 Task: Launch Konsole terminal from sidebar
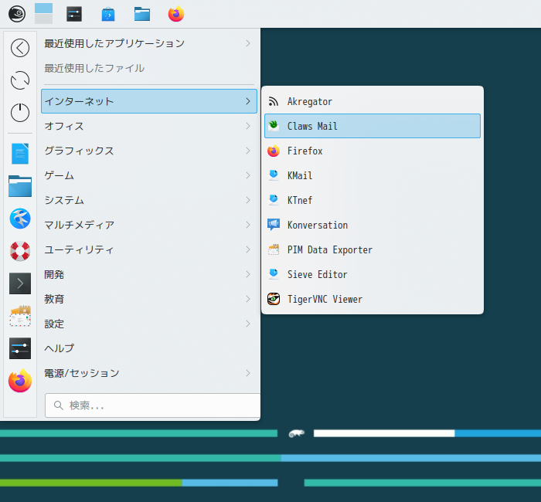(20, 283)
